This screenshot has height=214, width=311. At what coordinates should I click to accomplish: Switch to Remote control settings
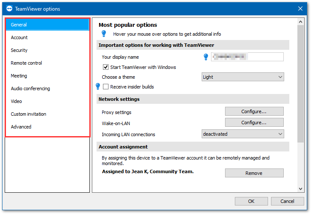tap(26, 63)
